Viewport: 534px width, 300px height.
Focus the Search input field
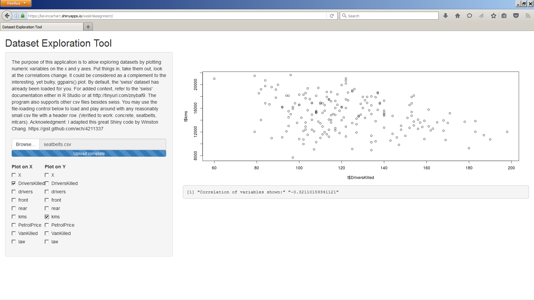tap(391, 16)
